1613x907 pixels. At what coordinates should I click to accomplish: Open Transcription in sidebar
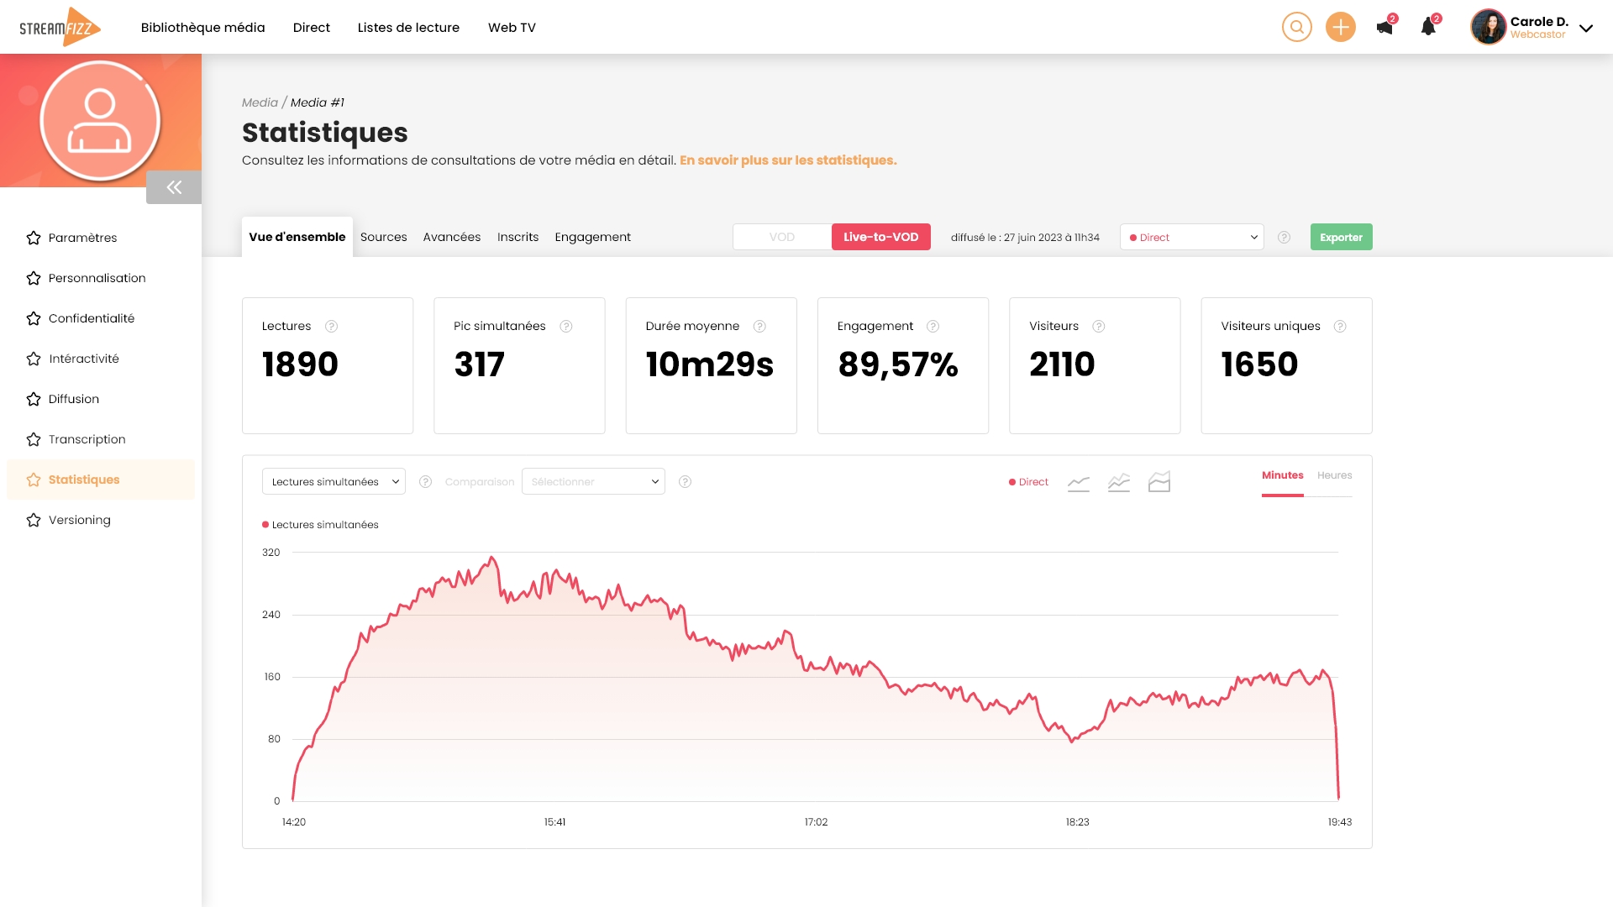(x=87, y=439)
